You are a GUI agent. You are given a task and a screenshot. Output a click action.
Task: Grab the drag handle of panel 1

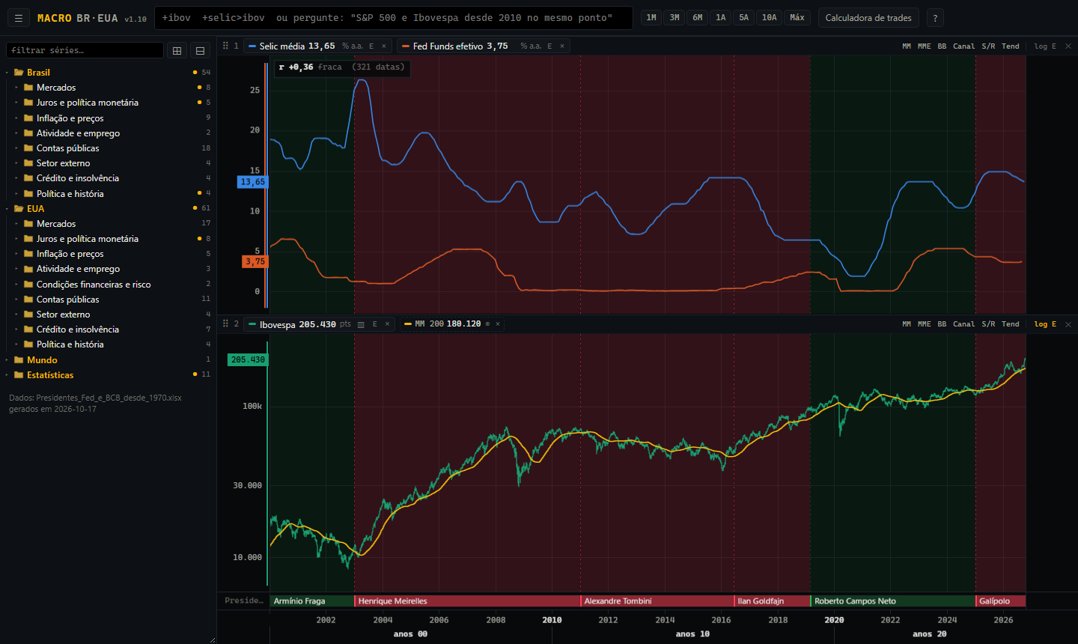coord(225,46)
